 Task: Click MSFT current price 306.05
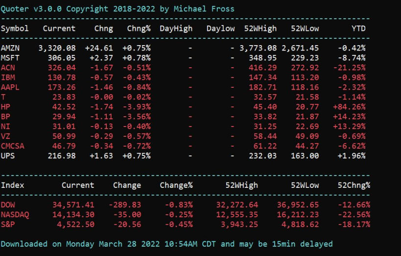[x=62, y=58]
